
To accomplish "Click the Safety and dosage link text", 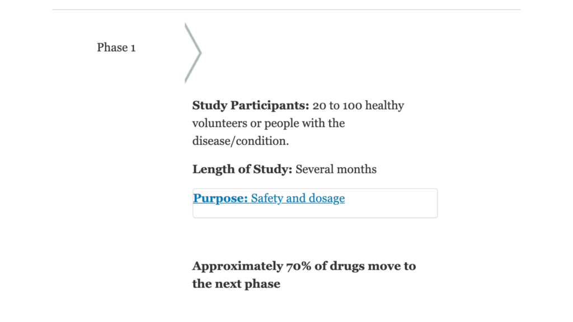I will (x=298, y=198).
